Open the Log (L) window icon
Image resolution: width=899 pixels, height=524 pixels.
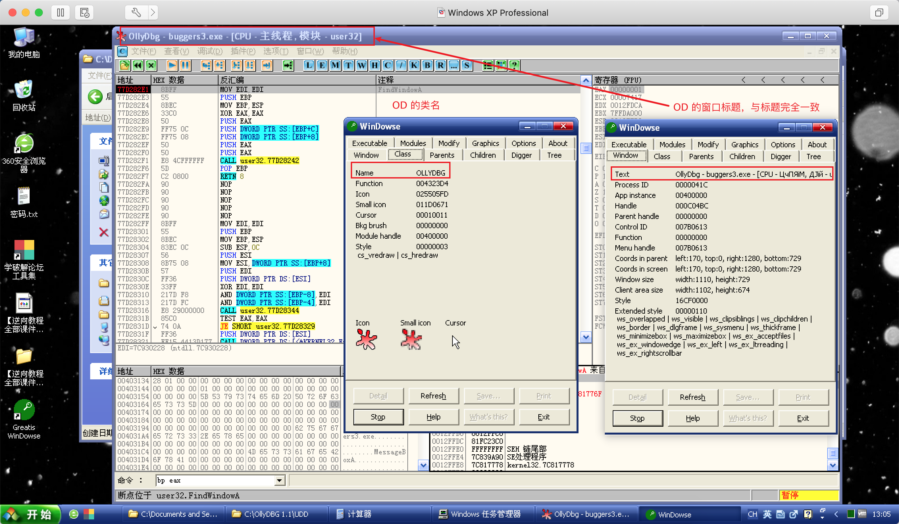click(309, 65)
